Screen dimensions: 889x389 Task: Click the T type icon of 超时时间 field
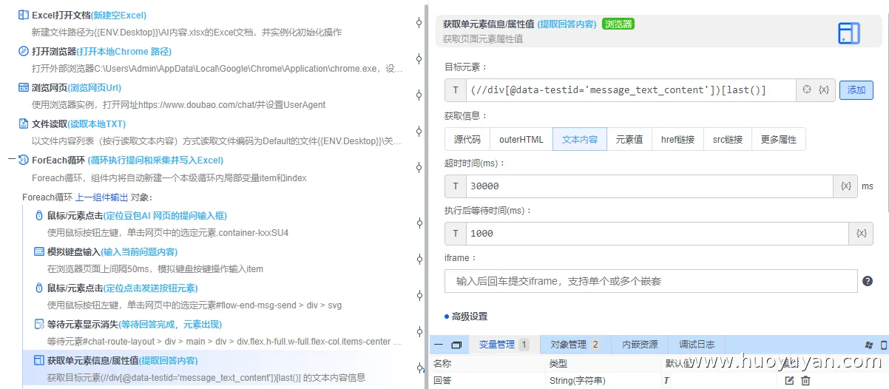point(456,186)
